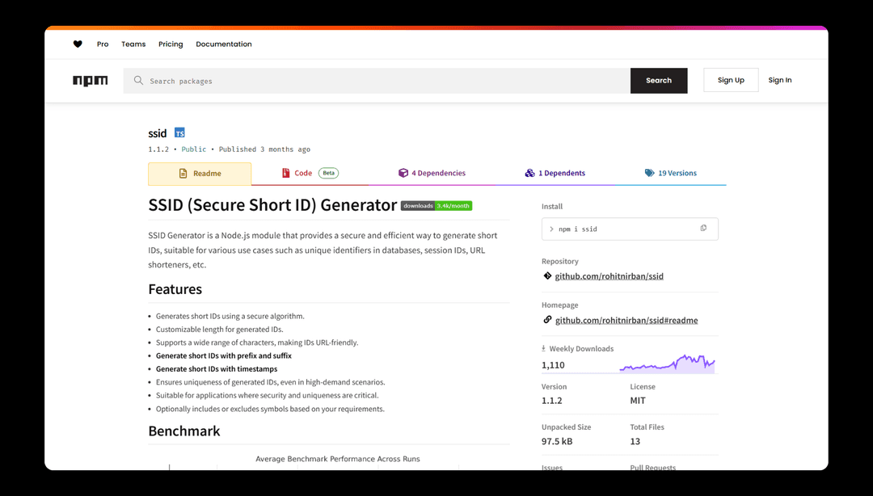The image size is (873, 496).
Task: Show the 19 Versions tab
Action: click(670, 173)
